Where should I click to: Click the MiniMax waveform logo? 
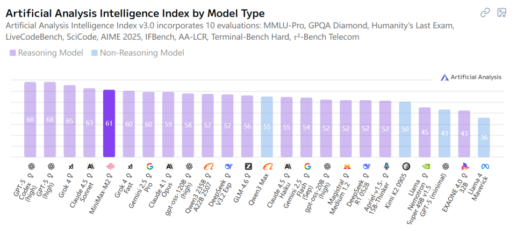tap(109, 167)
